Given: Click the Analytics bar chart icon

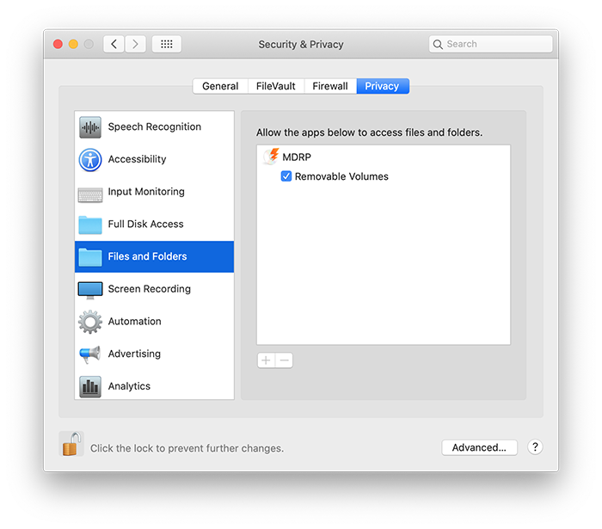Looking at the screenshot, I should pyautogui.click(x=90, y=386).
